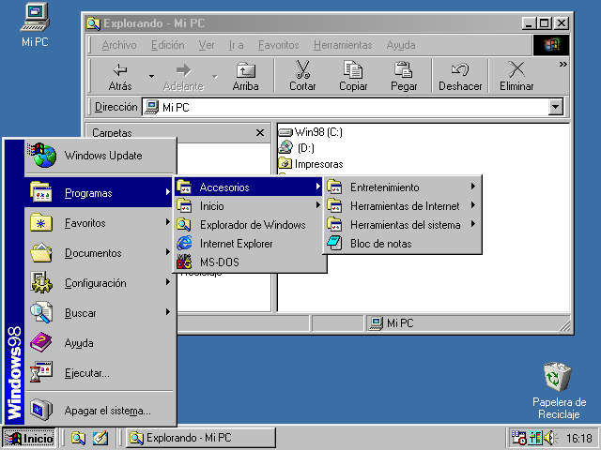Click the Copiar toolbar icon

pos(353,69)
